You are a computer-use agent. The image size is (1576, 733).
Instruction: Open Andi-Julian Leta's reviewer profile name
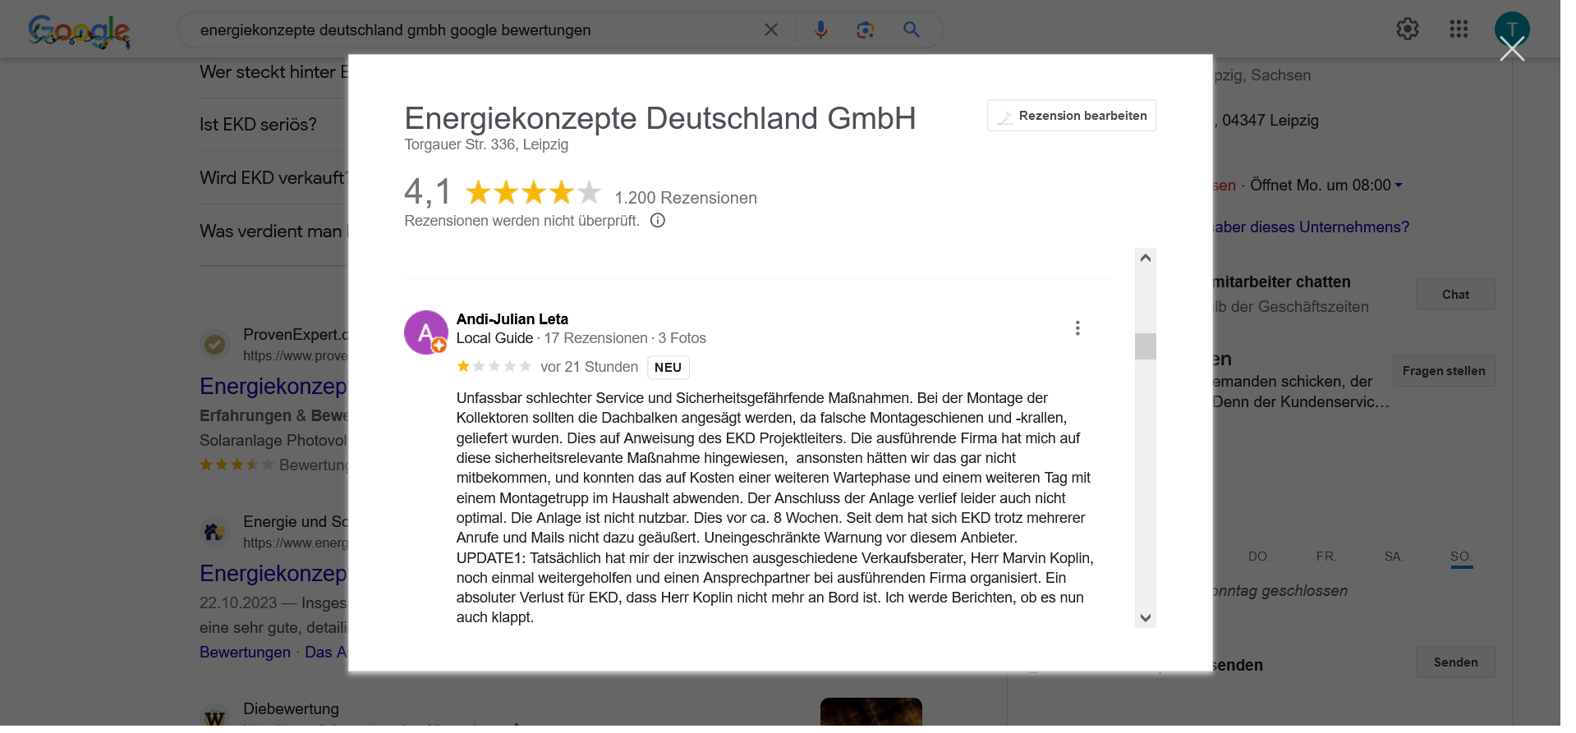pyautogui.click(x=512, y=319)
